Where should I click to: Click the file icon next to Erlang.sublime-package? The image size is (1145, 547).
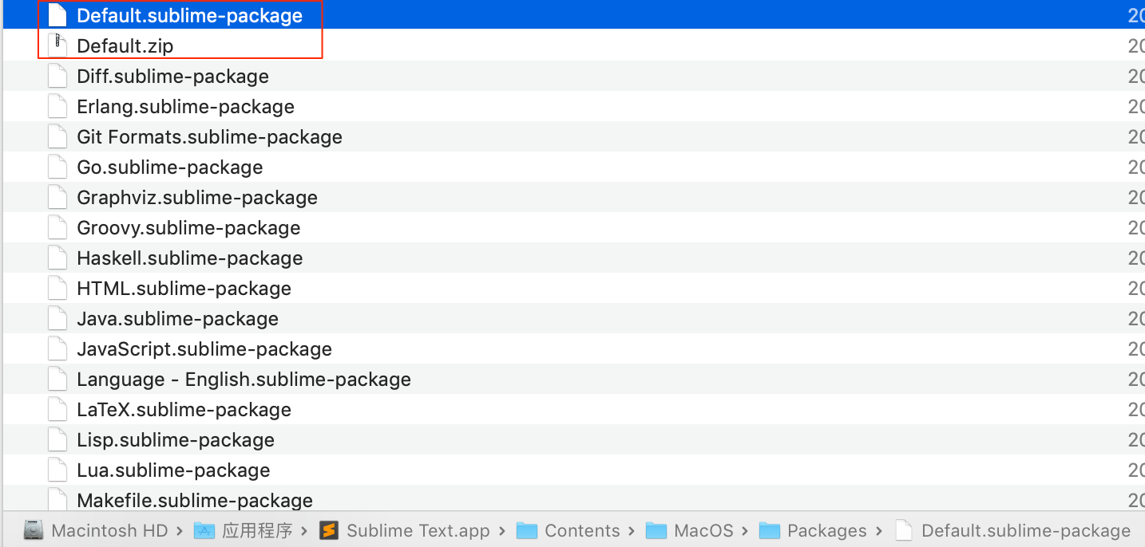(x=57, y=106)
